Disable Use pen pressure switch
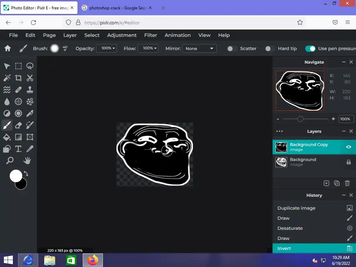Screen dimensions: 356x267 pyautogui.click(x=310, y=49)
